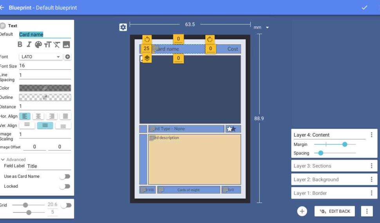Open the mm units dropdown

(261, 27)
